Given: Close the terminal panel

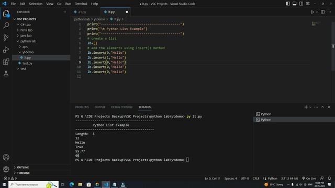Looking at the screenshot, I should pos(329,107).
